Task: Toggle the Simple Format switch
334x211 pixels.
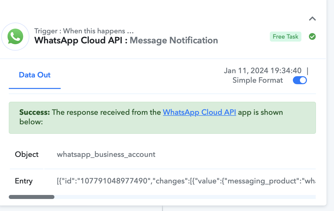Action: pyautogui.click(x=300, y=80)
